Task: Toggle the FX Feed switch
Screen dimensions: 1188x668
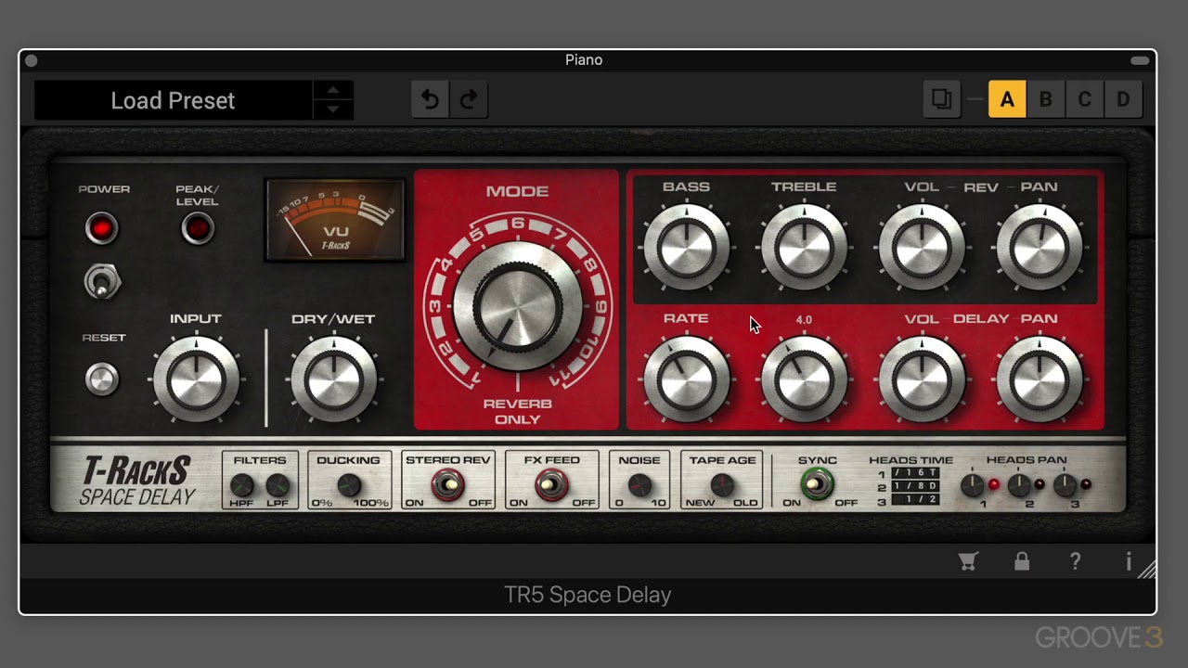Action: click(551, 484)
